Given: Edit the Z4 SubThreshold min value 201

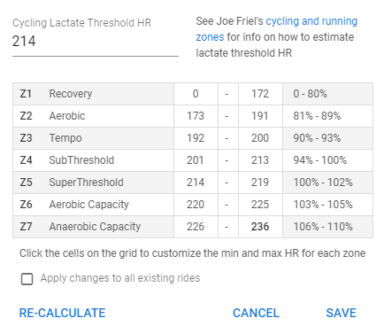Looking at the screenshot, I should tap(196, 160).
